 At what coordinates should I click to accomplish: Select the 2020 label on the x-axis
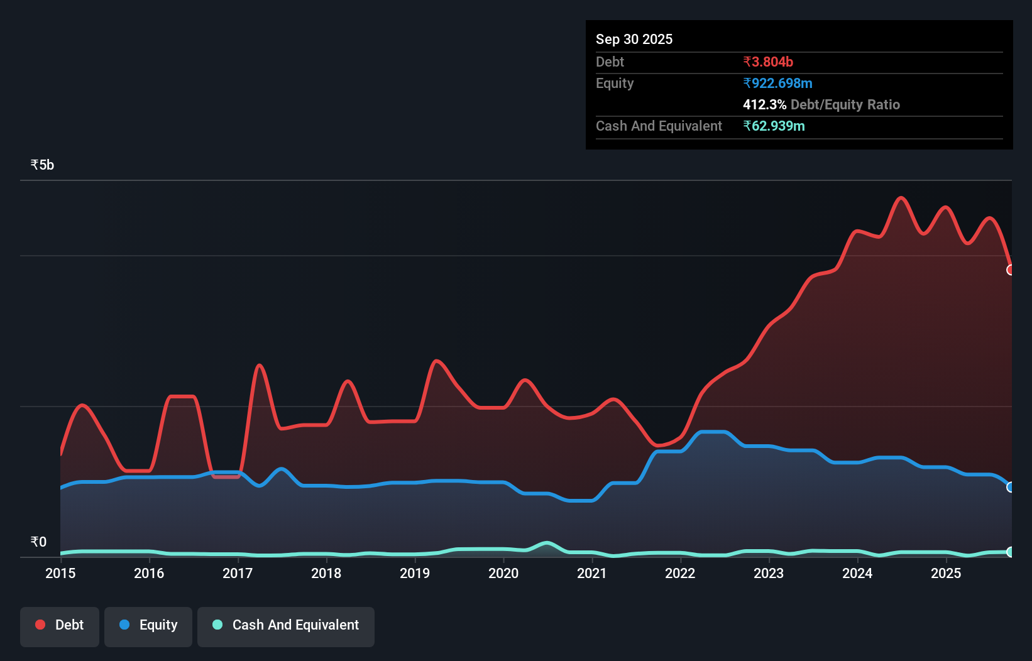pos(503,574)
